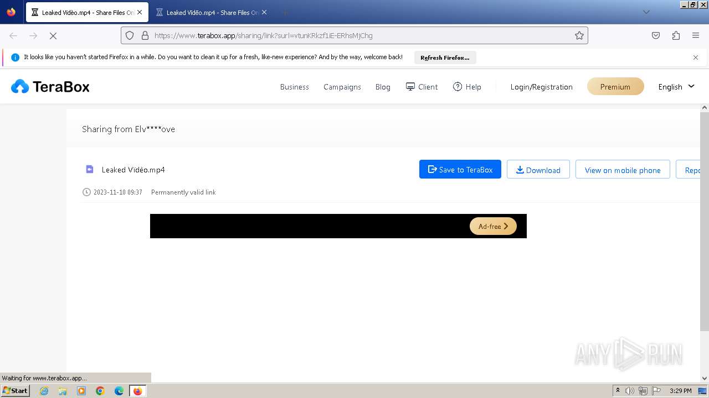Click Login/Registration link
The image size is (709, 398).
[542, 87]
